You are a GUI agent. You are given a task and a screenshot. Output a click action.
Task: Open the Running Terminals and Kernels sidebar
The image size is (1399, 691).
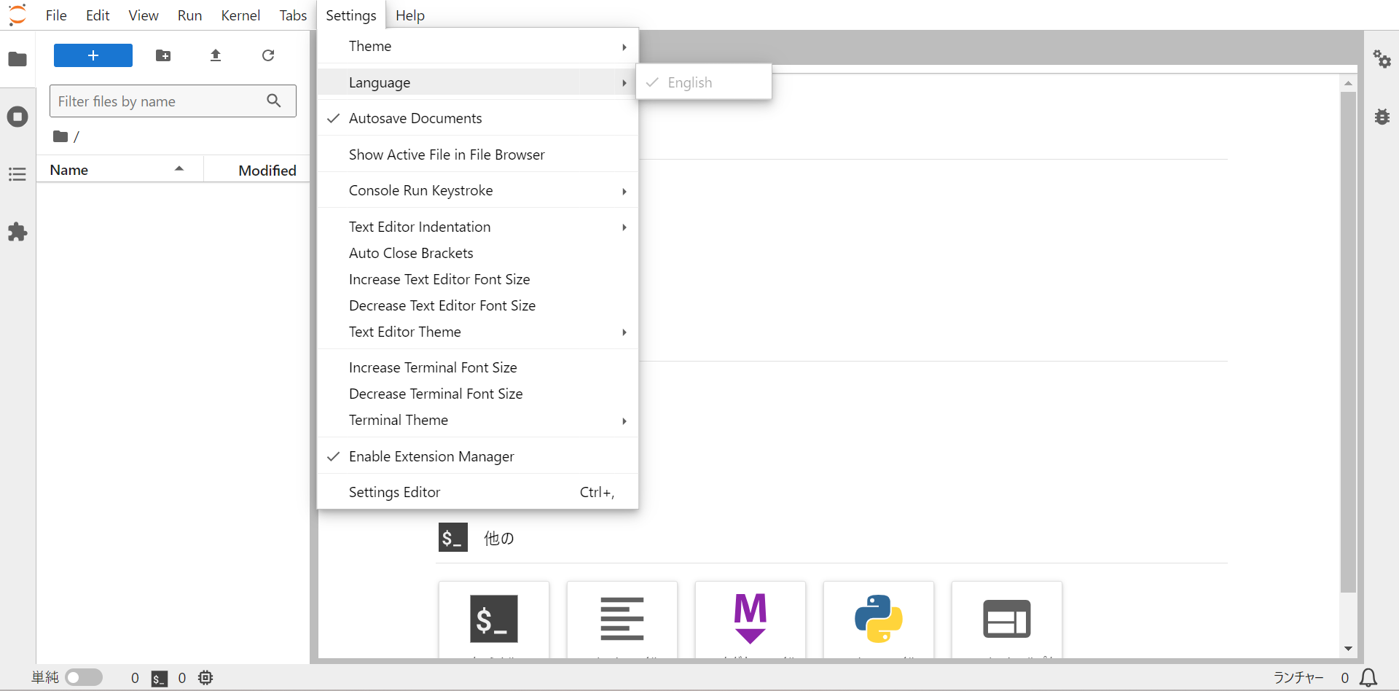tap(17, 117)
